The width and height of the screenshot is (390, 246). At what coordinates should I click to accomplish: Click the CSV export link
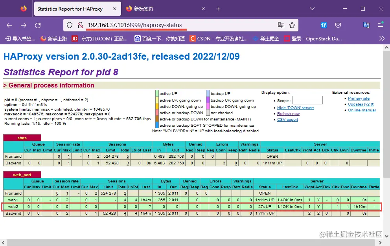tap(287, 120)
